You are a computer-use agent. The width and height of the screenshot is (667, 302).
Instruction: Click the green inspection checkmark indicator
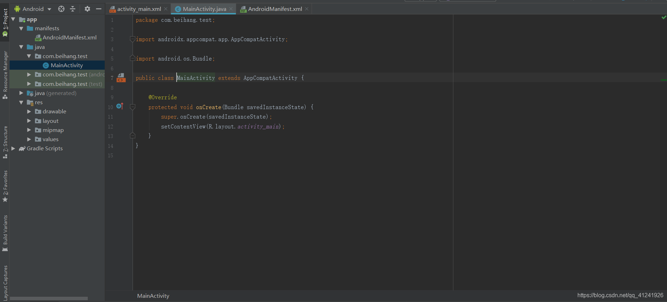pyautogui.click(x=664, y=17)
